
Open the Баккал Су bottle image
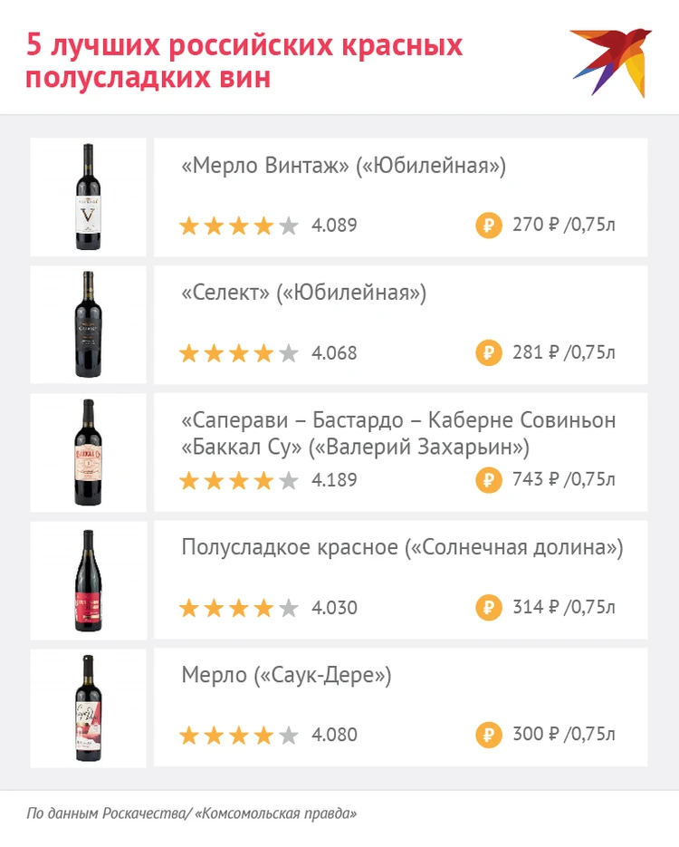point(88,451)
